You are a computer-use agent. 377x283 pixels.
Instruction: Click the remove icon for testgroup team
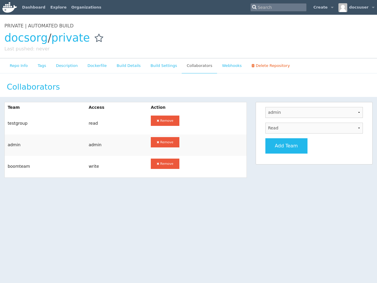click(x=157, y=121)
